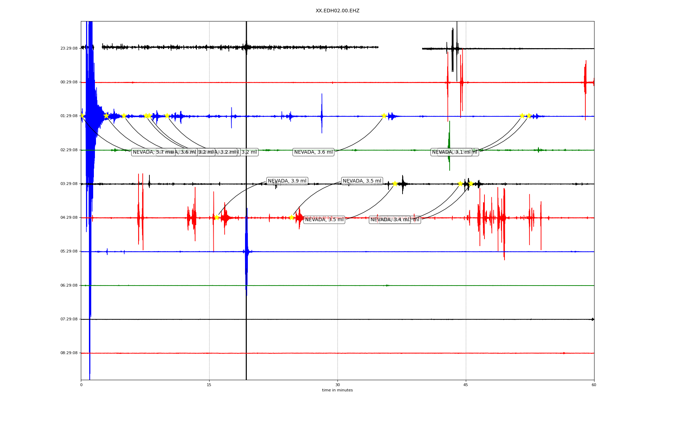This screenshot has width=675, height=422.
Task: Click the plot title XX.EDH02.00.EHZ
Action: [x=337, y=11]
